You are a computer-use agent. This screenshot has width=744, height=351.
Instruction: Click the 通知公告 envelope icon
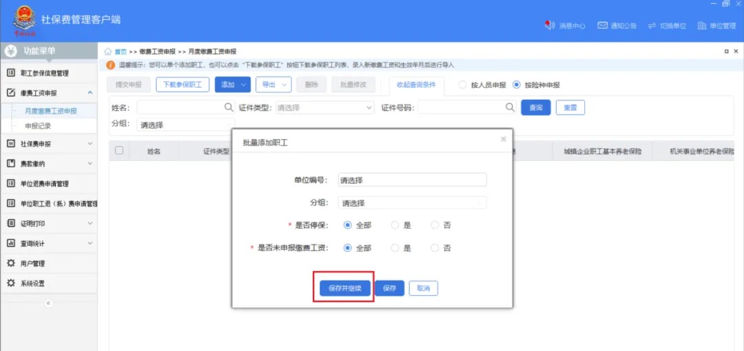(x=602, y=25)
